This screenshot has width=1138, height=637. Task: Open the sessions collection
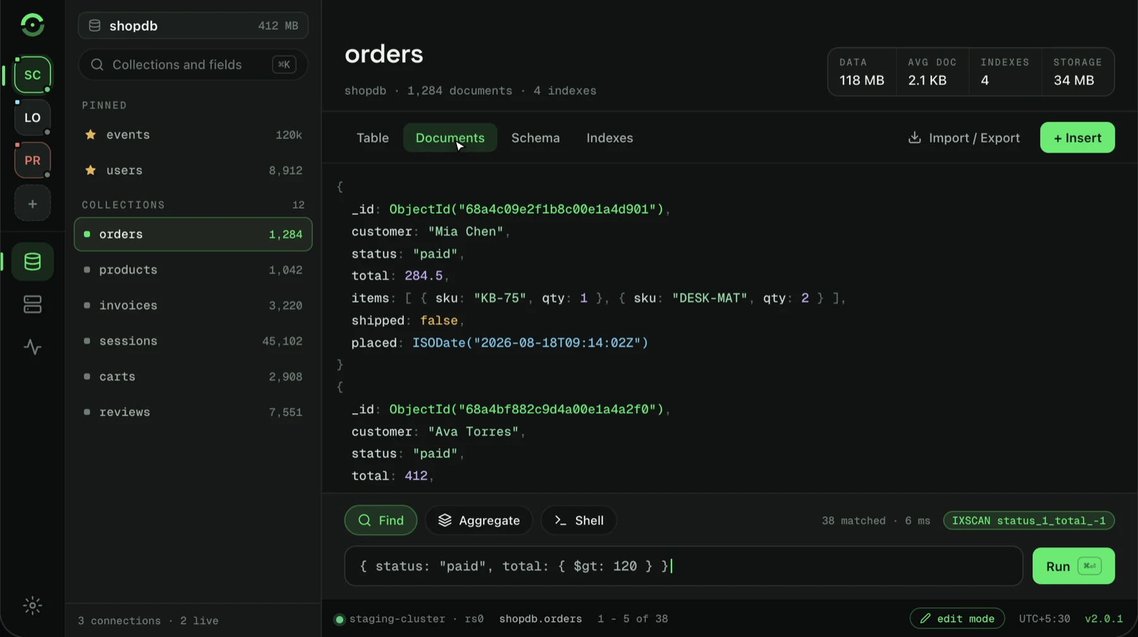tap(193, 341)
